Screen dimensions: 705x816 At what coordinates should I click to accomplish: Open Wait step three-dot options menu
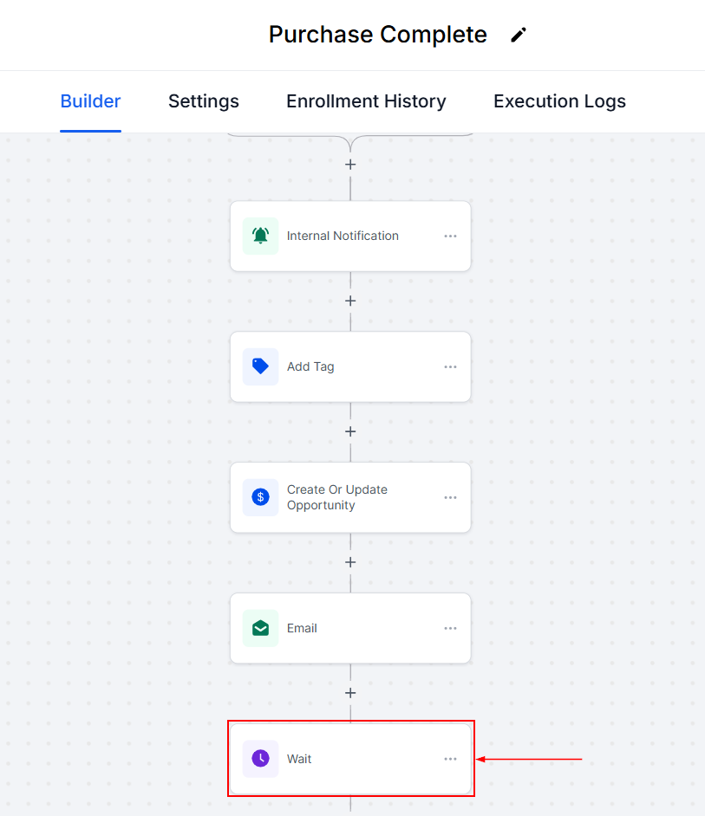[x=450, y=759]
